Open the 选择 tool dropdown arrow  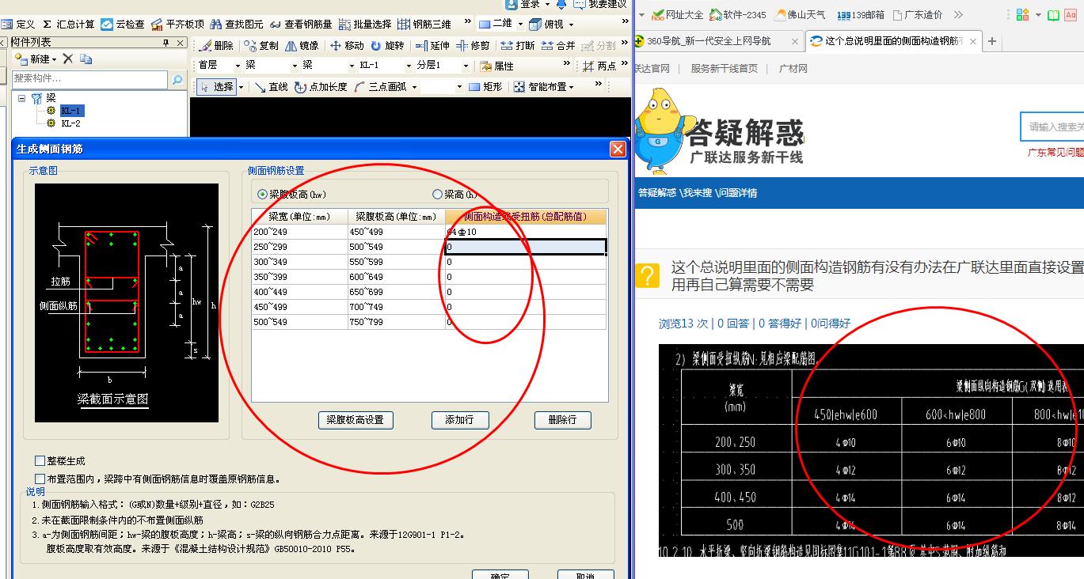(242, 87)
